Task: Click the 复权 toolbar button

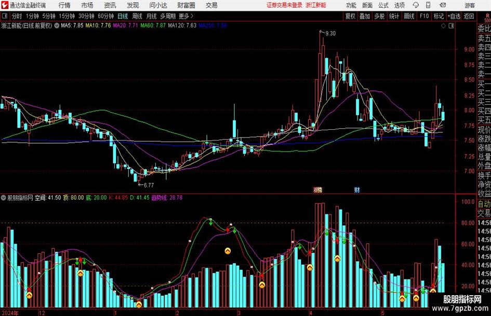Action: pos(350,16)
